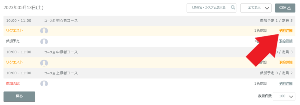This screenshot has height=105, width=300.
Task: Open 予約詳細 in the 参加否認 row
Action: (286, 83)
